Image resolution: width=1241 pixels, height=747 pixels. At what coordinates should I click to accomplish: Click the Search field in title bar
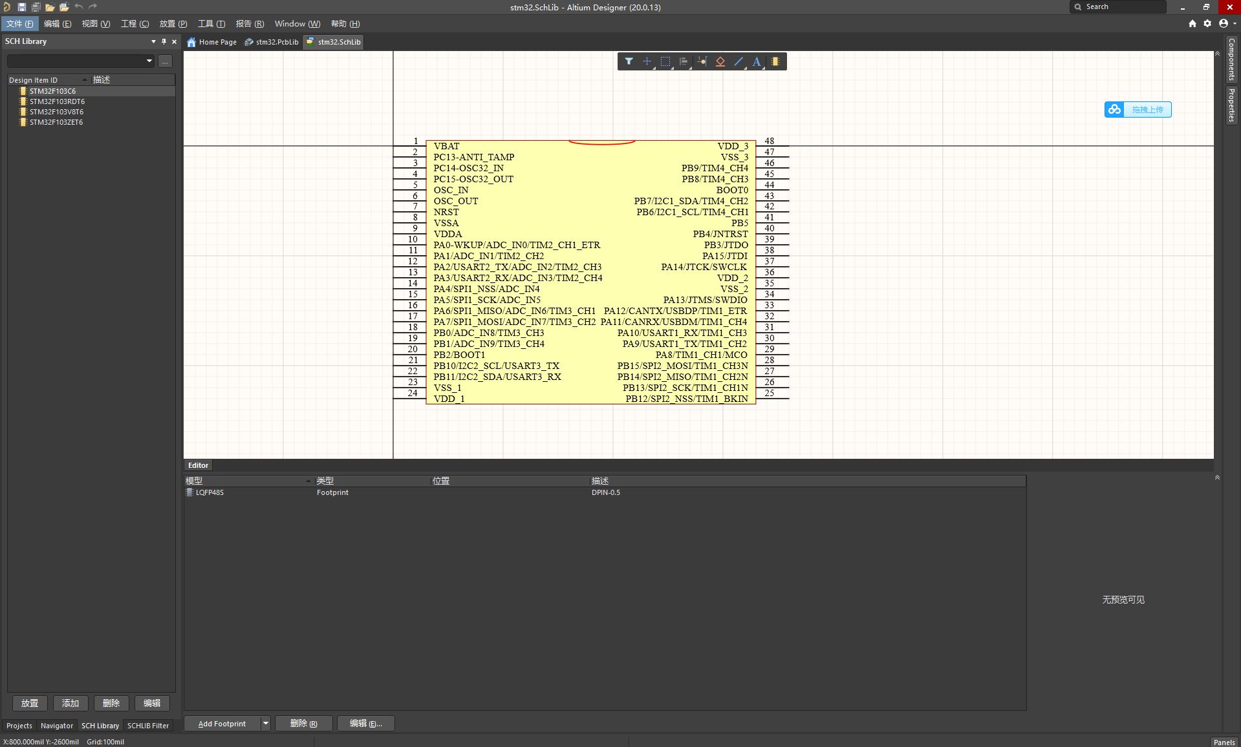pos(1118,6)
